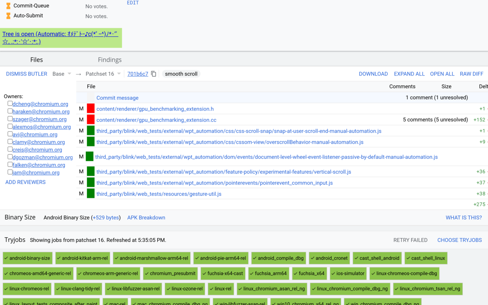
Task: Click the 1 comment (1 unresolved) text
Action: pyautogui.click(x=437, y=98)
